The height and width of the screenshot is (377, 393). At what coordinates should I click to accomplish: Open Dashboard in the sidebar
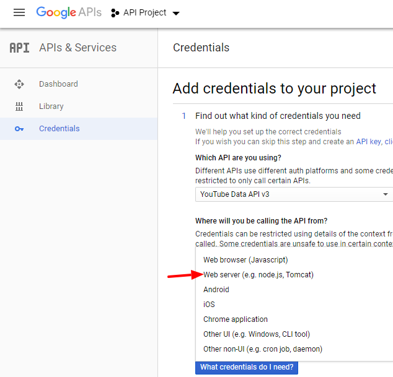click(x=58, y=84)
